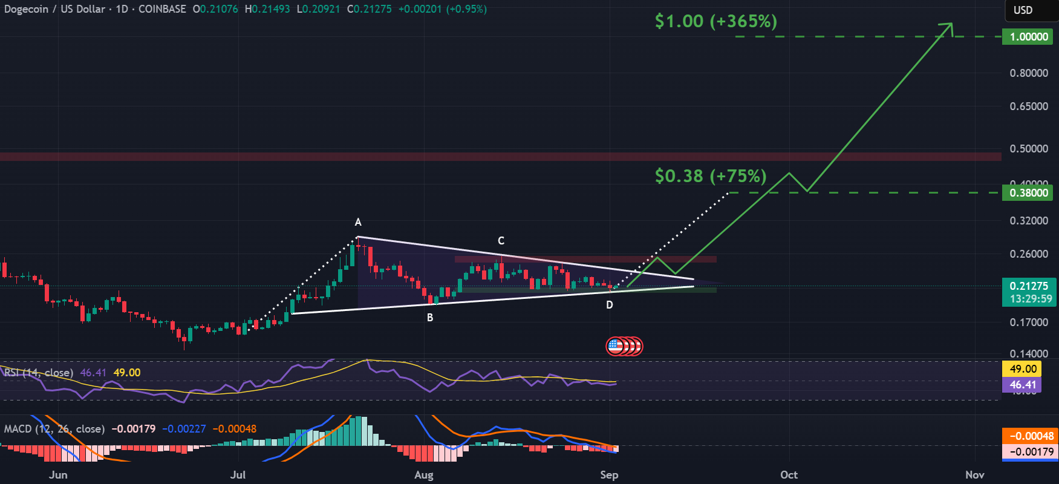Click the 0.26000 price axis label
The width and height of the screenshot is (1059, 484).
[1029, 254]
